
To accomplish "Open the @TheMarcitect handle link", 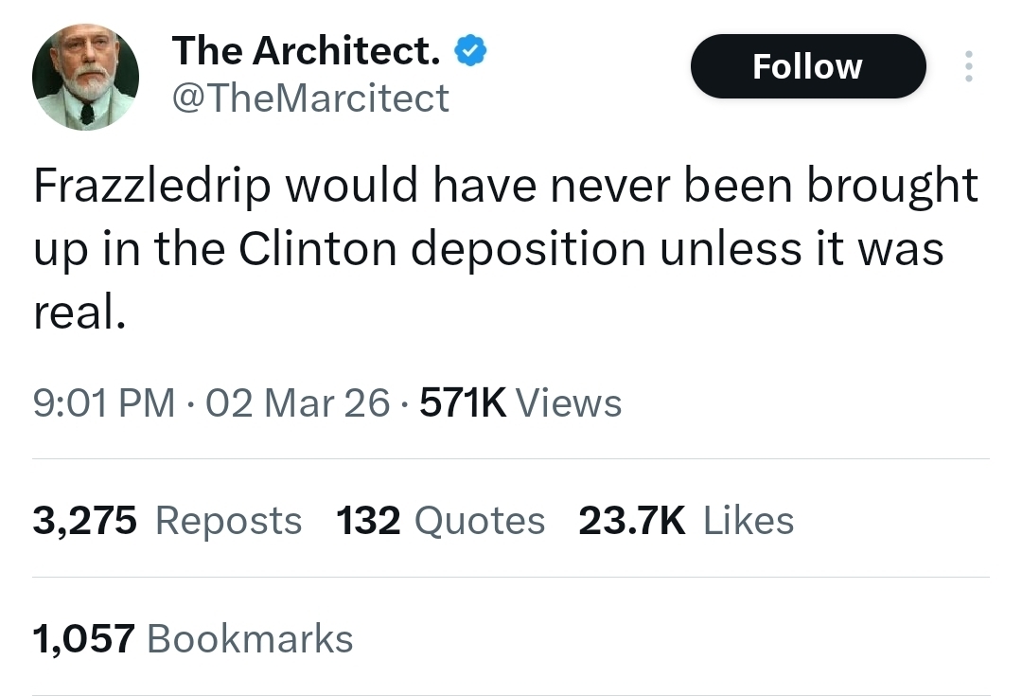I will 310,98.
